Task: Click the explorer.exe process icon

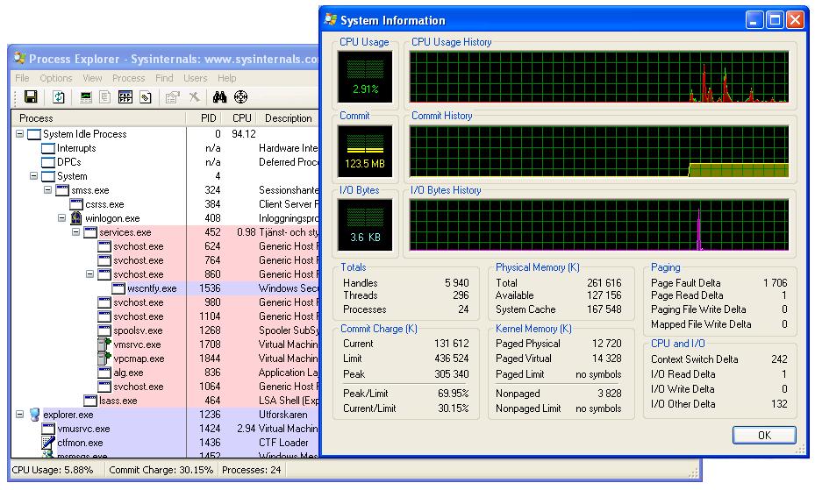Action: 34,415
